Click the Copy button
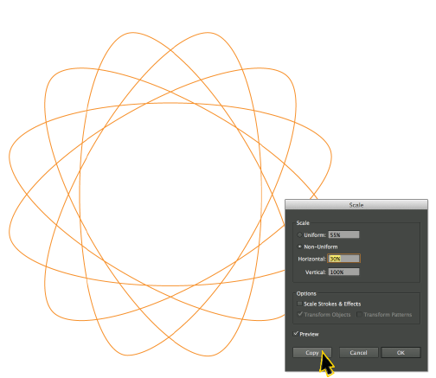436x378 pixels. pyautogui.click(x=312, y=353)
